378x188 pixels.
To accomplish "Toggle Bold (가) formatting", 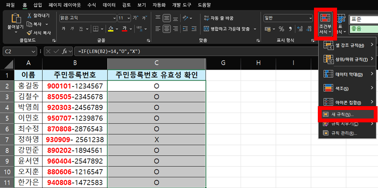I will (x=64, y=29).
